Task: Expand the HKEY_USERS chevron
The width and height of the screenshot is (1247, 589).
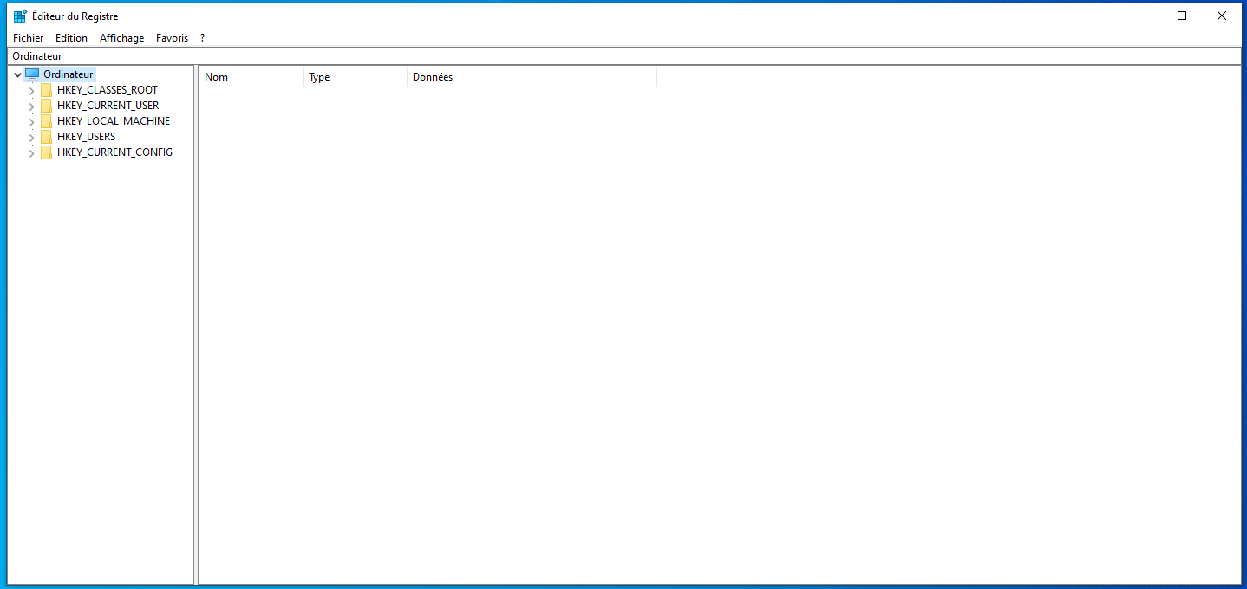Action: (x=31, y=136)
